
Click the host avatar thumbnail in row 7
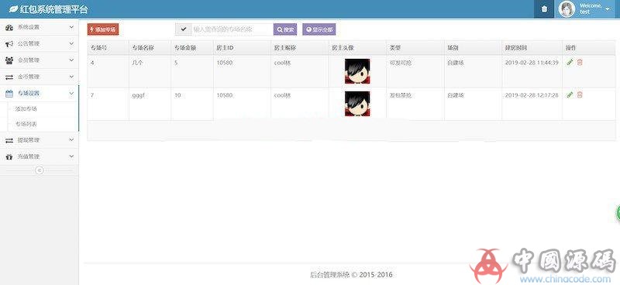(x=357, y=104)
